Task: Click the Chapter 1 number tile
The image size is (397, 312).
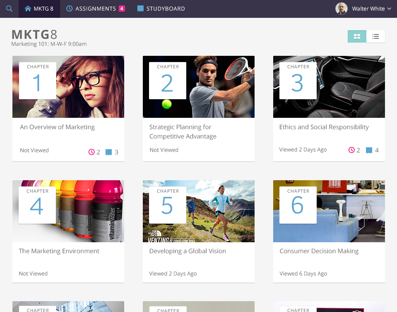Action: 38,81
